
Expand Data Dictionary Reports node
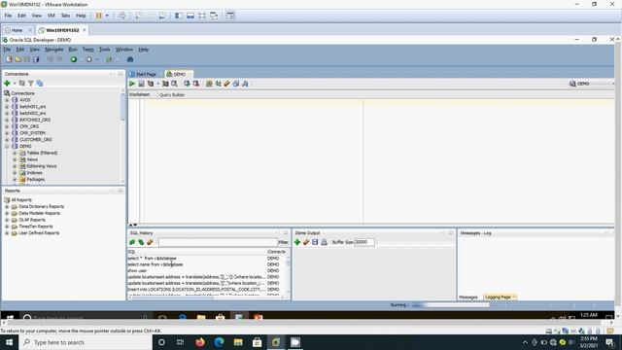(7, 207)
